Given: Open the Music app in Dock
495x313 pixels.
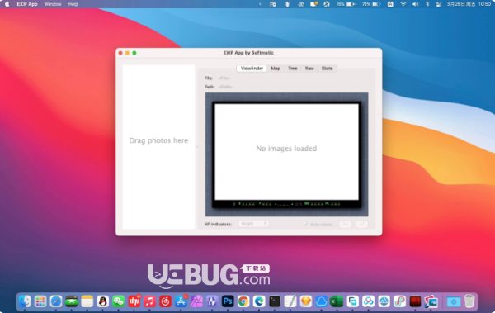Looking at the screenshot, I should pyautogui.click(x=149, y=301).
